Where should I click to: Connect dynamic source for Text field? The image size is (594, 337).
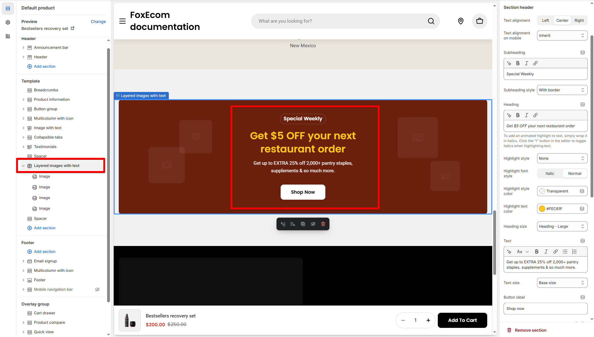[x=583, y=241]
